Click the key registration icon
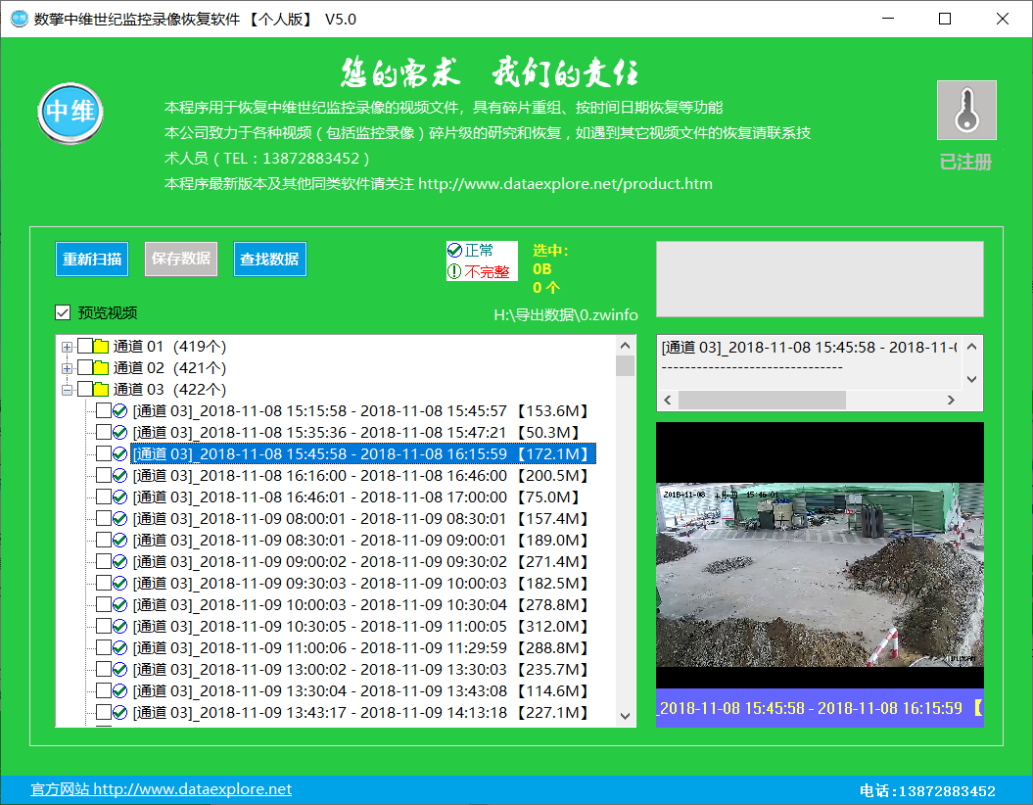The width and height of the screenshot is (1033, 805). coord(966,110)
